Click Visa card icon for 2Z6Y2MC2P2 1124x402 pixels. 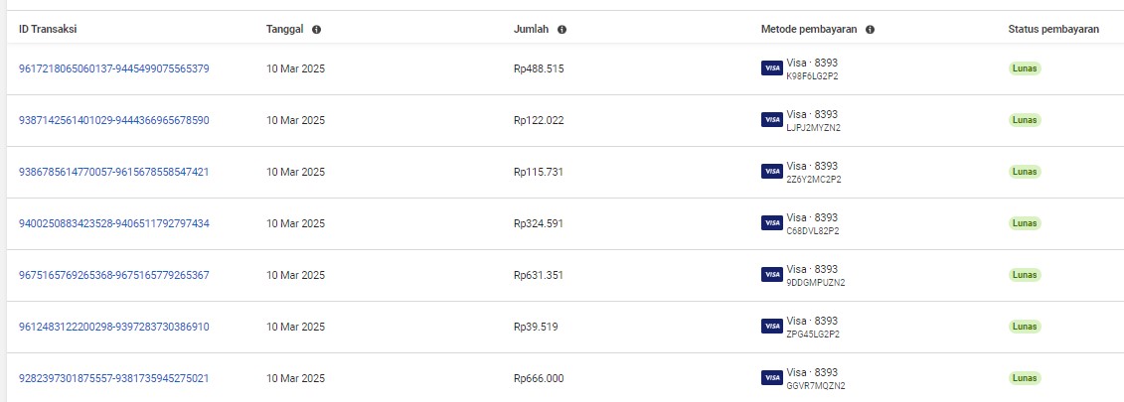click(771, 172)
